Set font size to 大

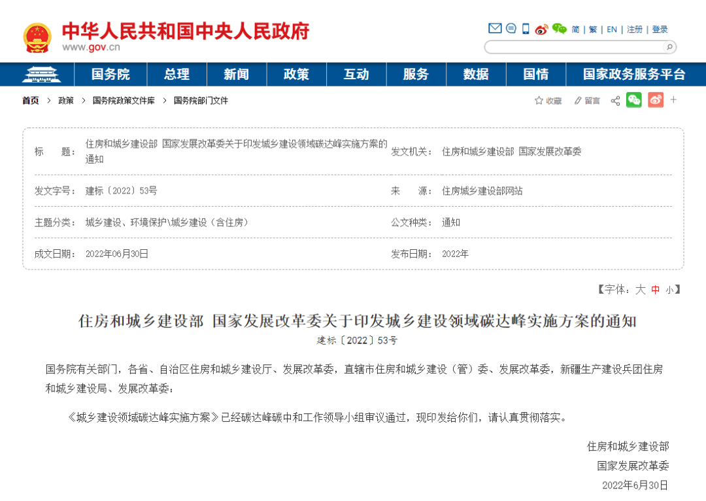pos(640,290)
